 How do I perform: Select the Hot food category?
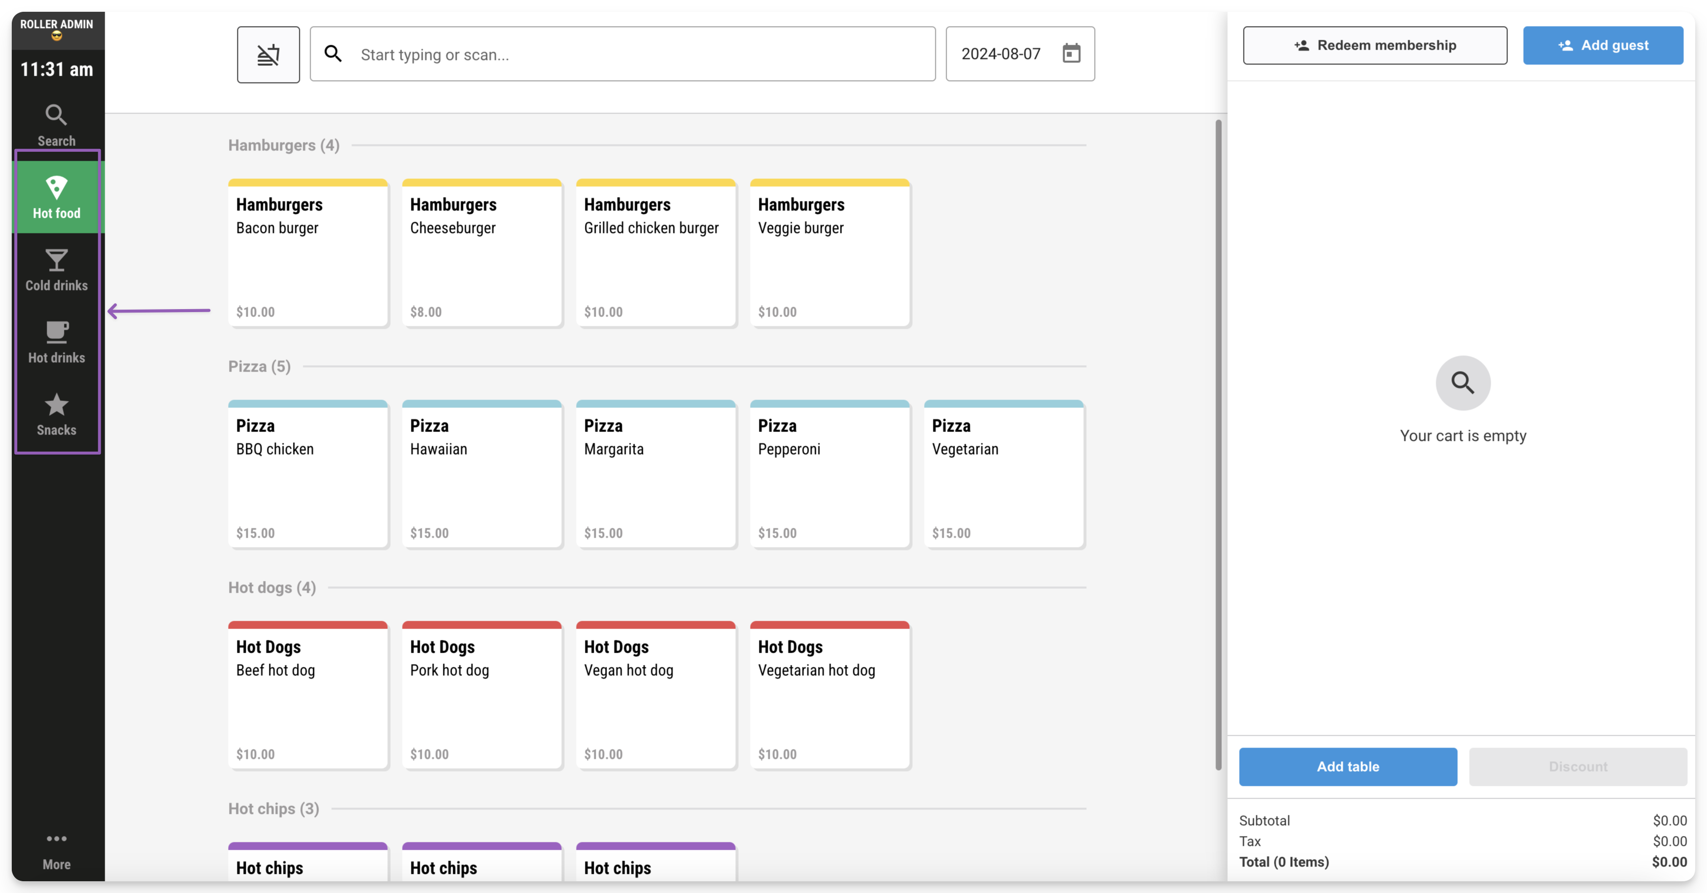57,197
